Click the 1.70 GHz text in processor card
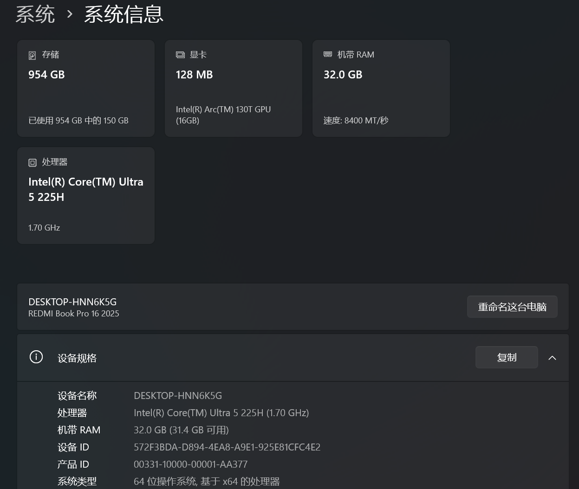 44,228
